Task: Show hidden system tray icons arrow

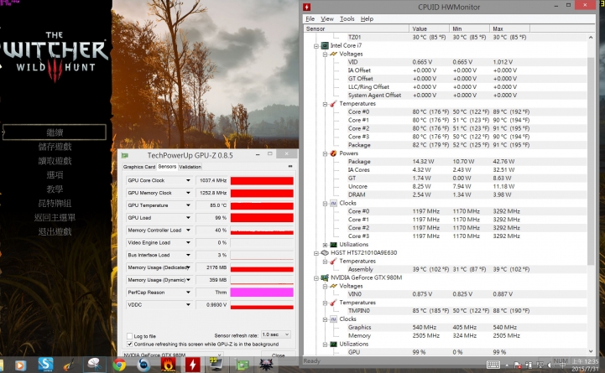Action: (507, 365)
